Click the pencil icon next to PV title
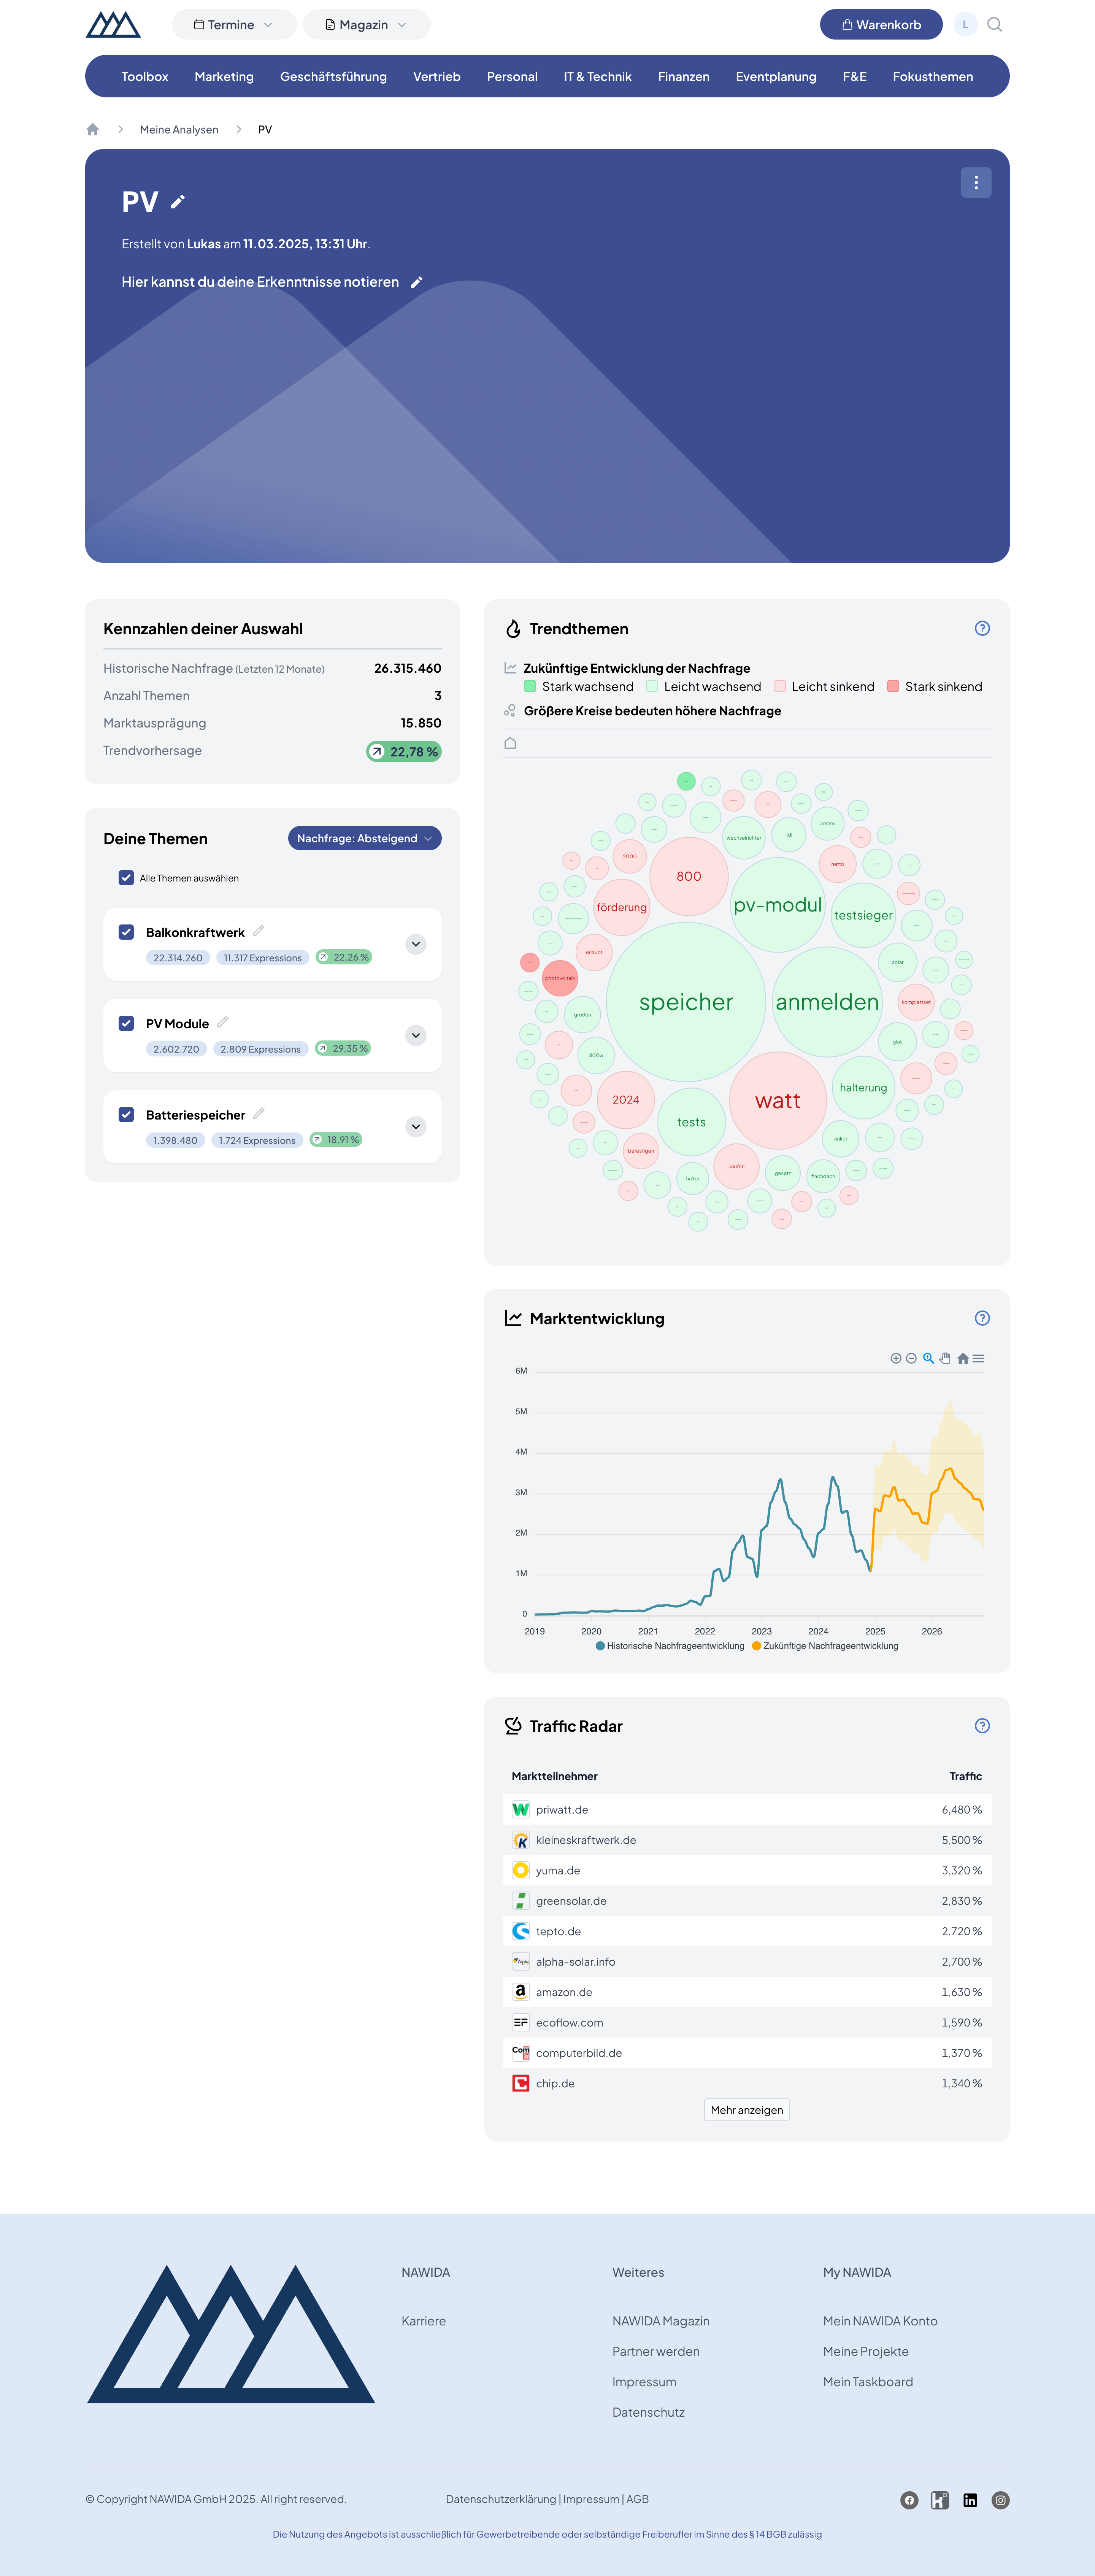 (178, 202)
